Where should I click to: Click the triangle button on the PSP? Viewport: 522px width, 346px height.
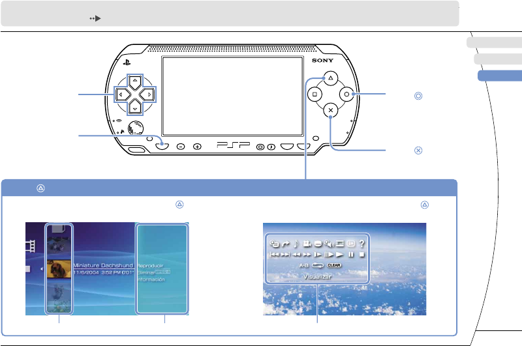[x=331, y=78]
